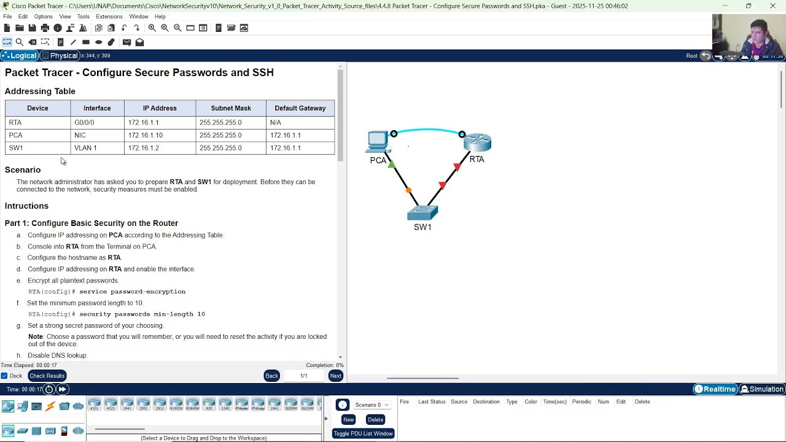The height and width of the screenshot is (442, 786).
Task: Click the New file toolbar icon
Action: pyautogui.click(x=7, y=28)
